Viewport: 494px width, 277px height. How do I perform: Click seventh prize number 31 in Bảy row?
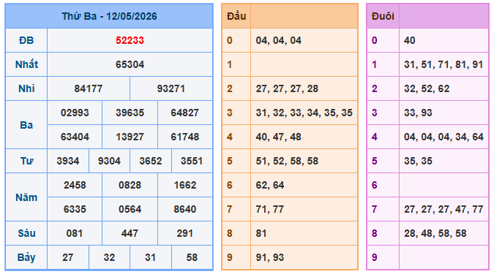pyautogui.click(x=151, y=257)
